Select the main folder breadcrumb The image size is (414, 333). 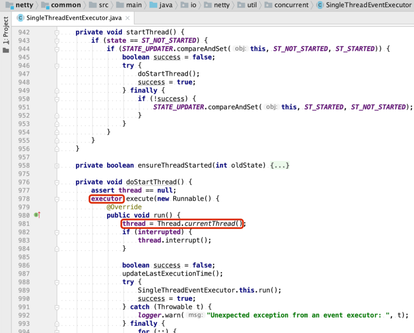(129, 5)
